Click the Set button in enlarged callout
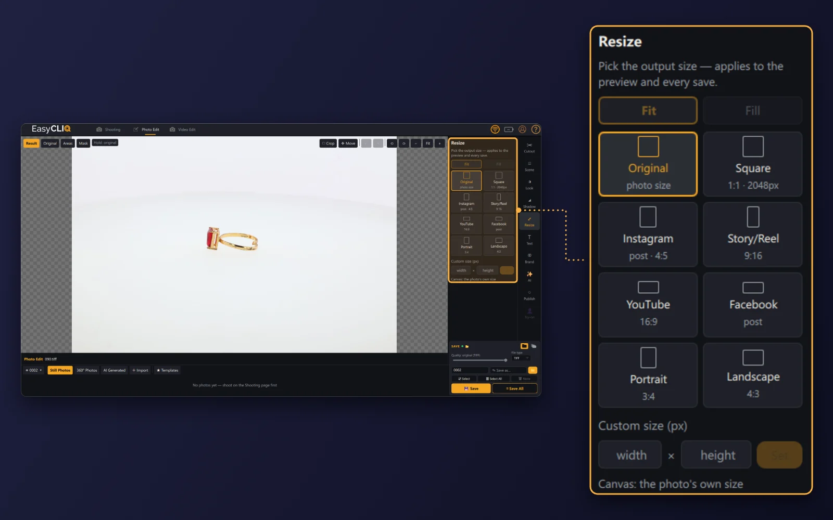833x520 pixels. coord(779,455)
